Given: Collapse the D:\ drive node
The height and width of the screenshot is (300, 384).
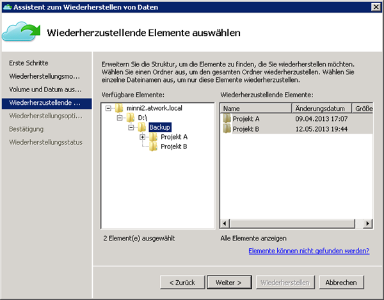Looking at the screenshot, I should pos(120,118).
